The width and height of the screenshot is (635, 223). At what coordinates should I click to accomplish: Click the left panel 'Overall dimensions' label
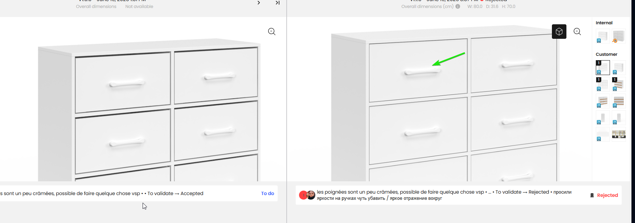96,7
